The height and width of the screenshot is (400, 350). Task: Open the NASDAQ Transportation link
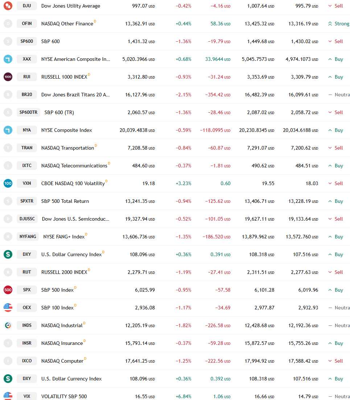(x=68, y=148)
